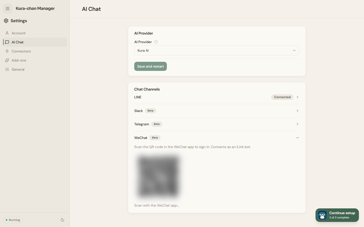Screen dimensions: 364x227
Task: Click the penguin mascot icon in Continue setup
Action: click(322, 215)
